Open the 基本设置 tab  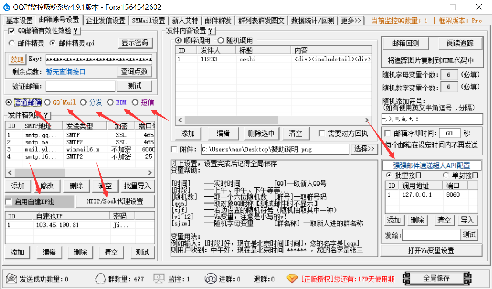pos(20,21)
